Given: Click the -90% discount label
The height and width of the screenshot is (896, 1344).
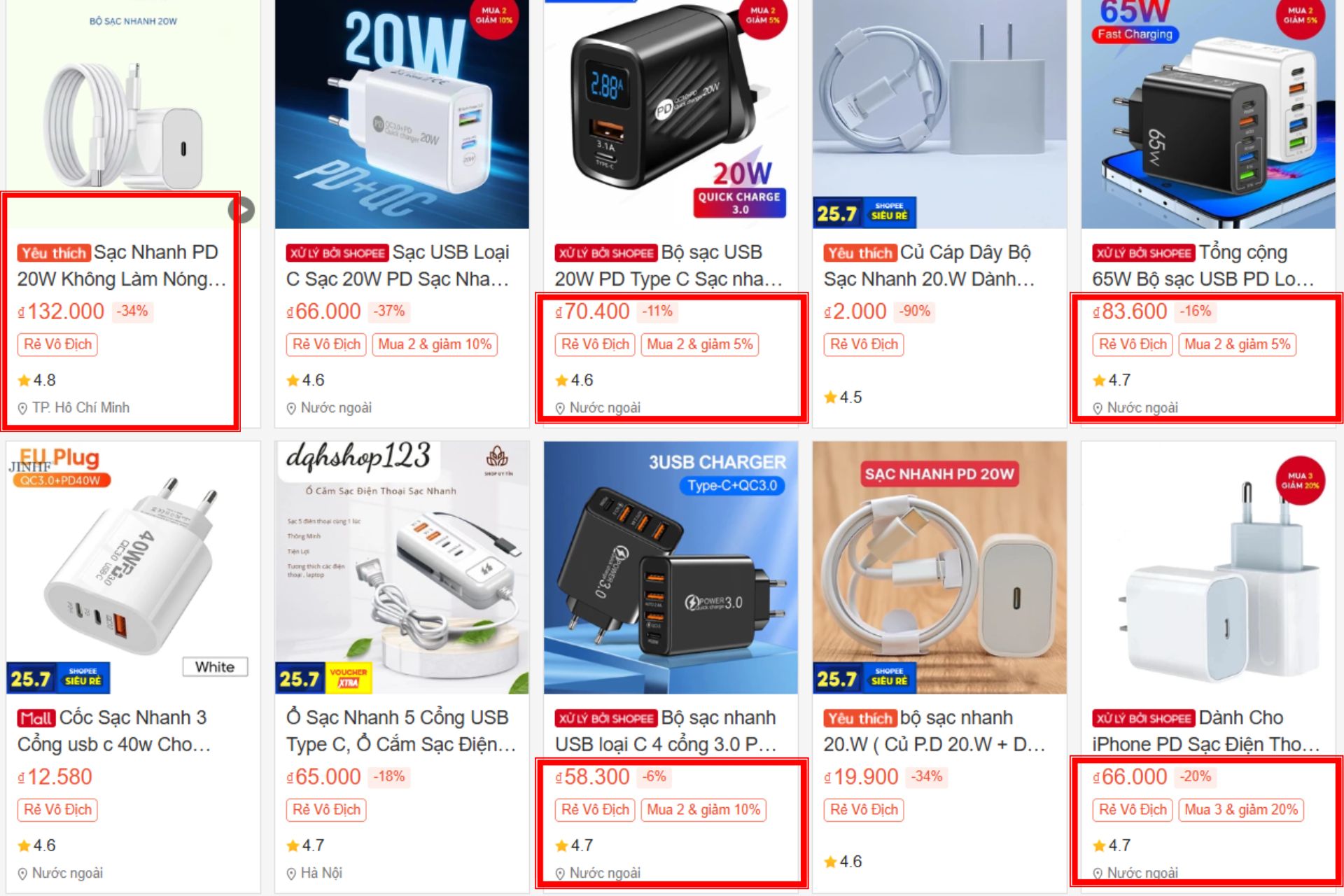Looking at the screenshot, I should tap(915, 311).
